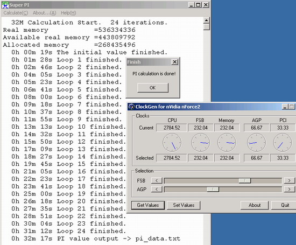This screenshot has height=245, width=296.
Task: Open the About...(A) menu
Action: click(x=44, y=13)
